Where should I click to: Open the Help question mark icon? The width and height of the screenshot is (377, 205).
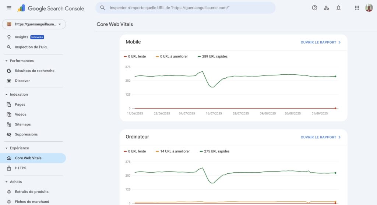coord(314,8)
